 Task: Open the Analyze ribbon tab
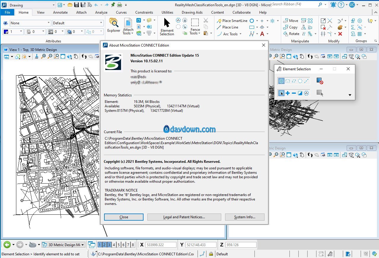(101, 12)
